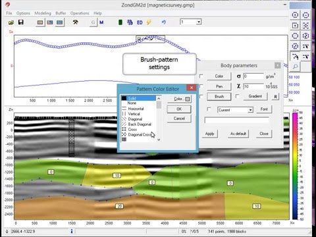Tick the checkbox beside the Gradient button
This screenshot has height=237, width=316.
[x=237, y=96]
